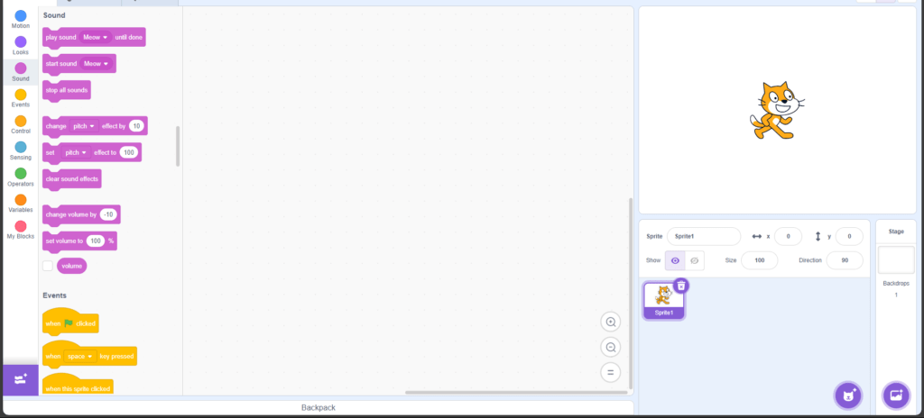This screenshot has height=418, width=924.
Task: Click the block palette vertical scrollbar
Action: pyautogui.click(x=178, y=146)
